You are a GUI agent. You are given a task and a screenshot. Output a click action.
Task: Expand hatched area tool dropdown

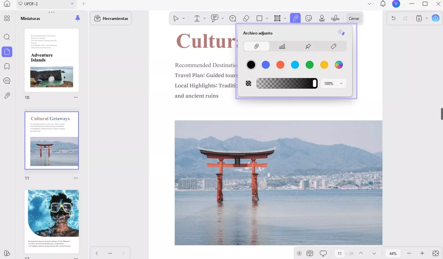click(285, 19)
